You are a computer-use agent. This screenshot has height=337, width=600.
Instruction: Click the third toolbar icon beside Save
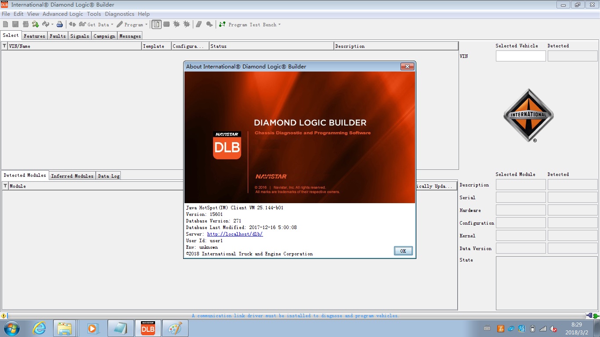[25, 25]
